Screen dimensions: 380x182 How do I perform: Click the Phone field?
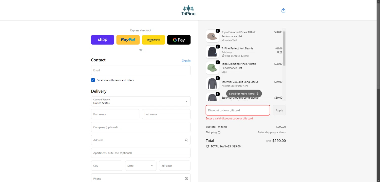tap(141, 178)
